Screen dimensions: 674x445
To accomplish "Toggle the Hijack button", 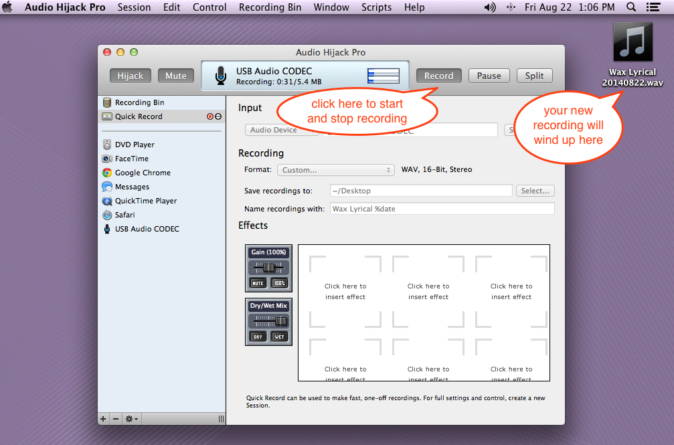I will point(131,76).
